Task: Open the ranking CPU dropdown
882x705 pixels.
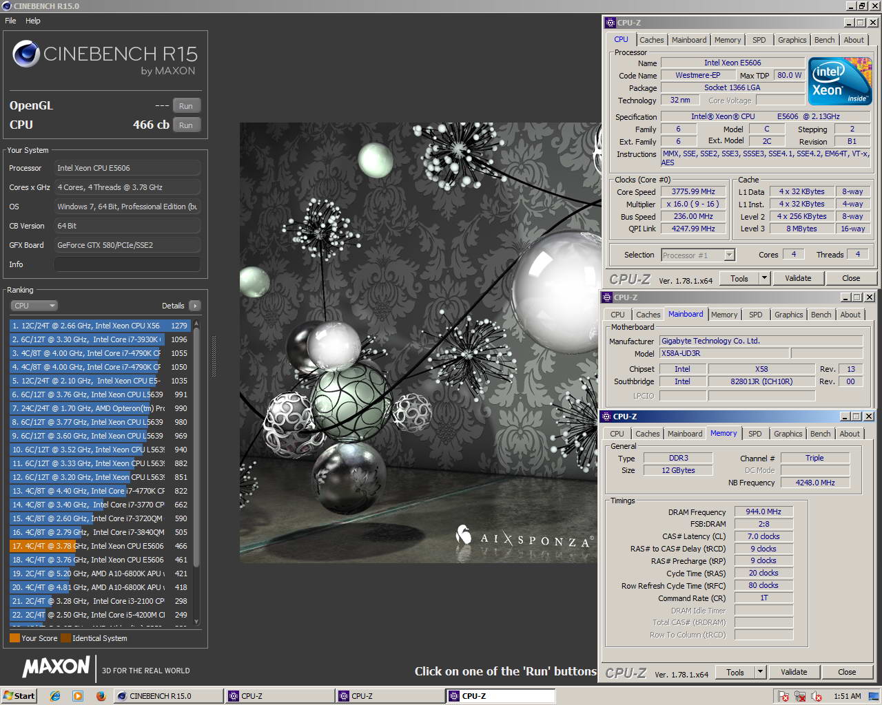Action: tap(33, 306)
